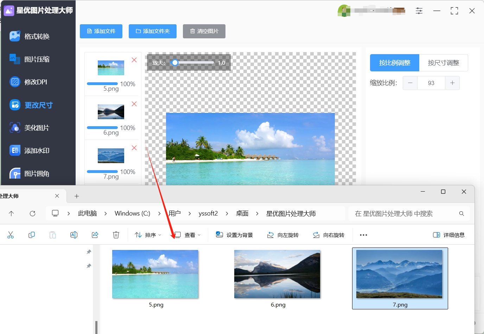The width and height of the screenshot is (484, 334).
Task: Expand chevron after 桌面 breadcrumb
Action: [257, 213]
